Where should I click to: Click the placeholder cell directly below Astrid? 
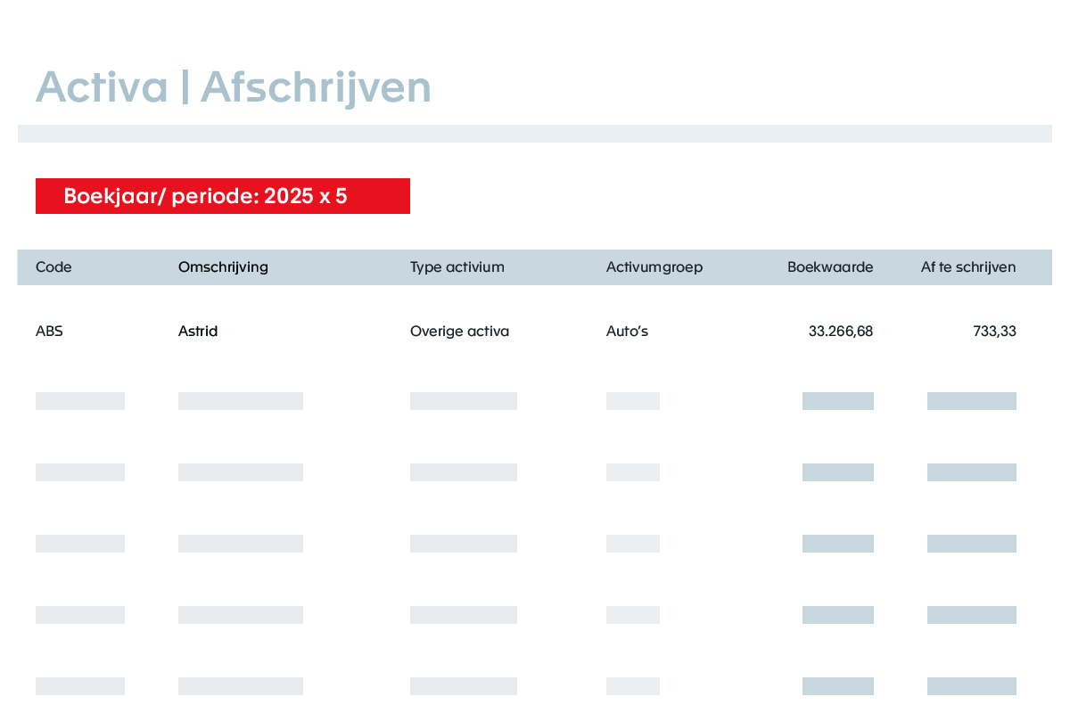tap(241, 401)
